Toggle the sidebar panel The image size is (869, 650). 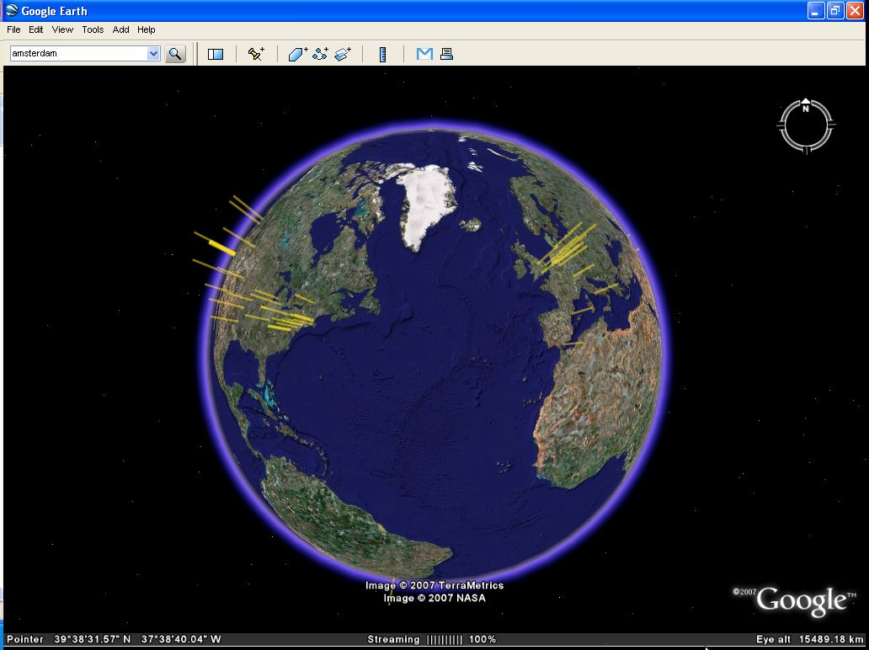216,54
